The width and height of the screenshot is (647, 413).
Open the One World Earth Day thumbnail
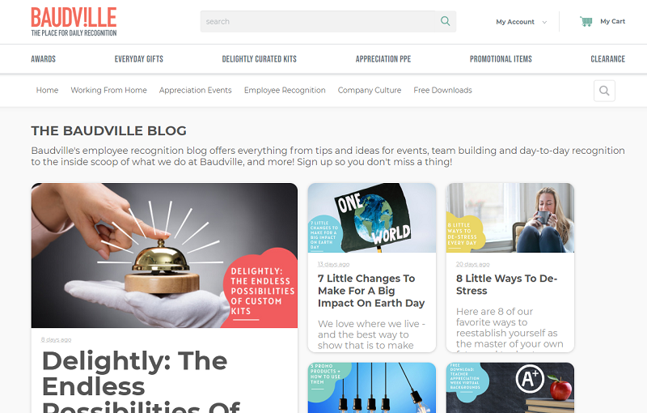[x=372, y=218]
